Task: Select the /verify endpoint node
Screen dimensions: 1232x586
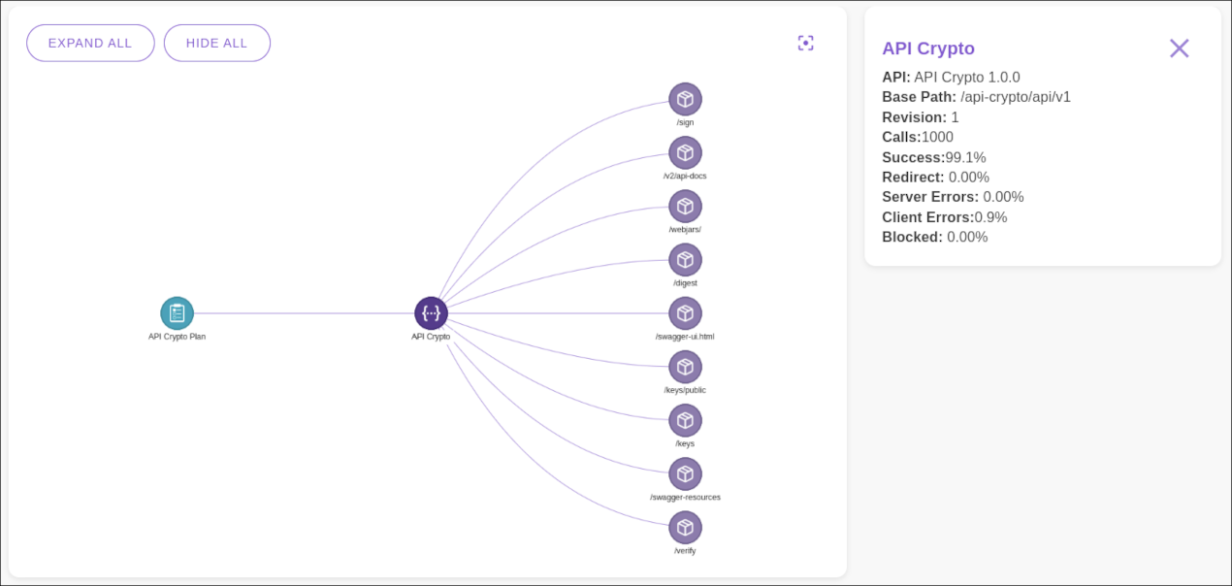Action: (x=686, y=527)
